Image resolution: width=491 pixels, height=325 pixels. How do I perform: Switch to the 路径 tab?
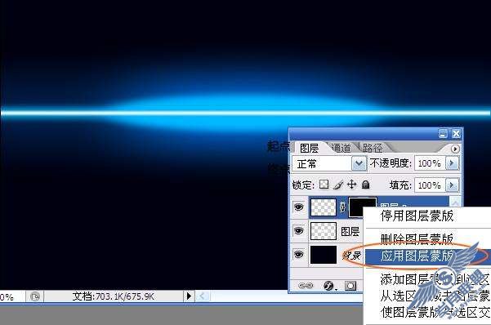coord(373,148)
